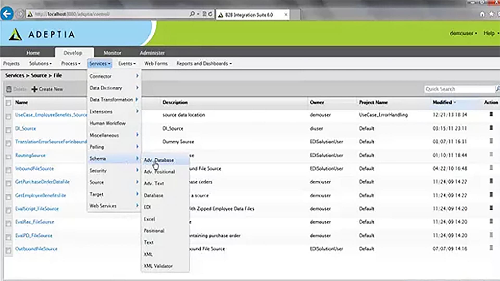Click the Quick Search magnifier icon

tap(497, 89)
